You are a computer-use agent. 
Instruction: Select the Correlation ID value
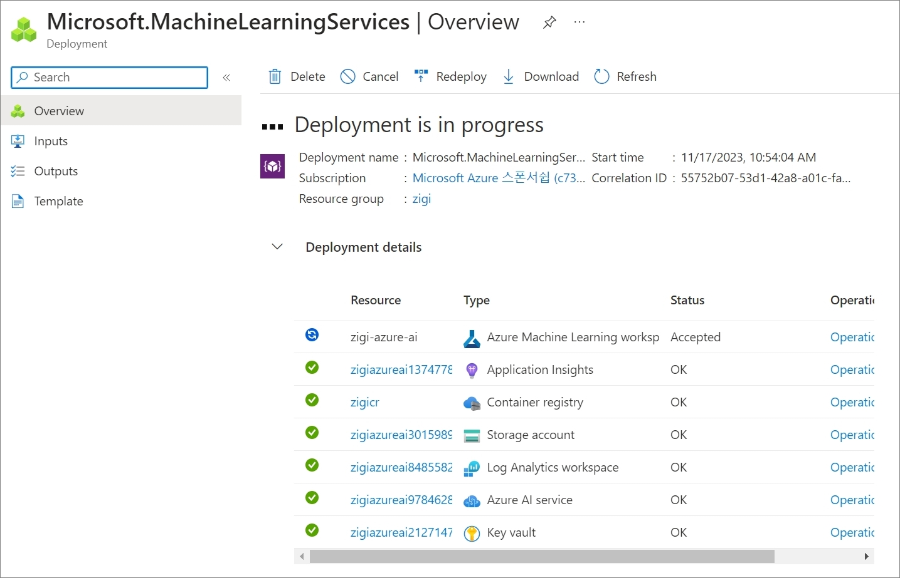766,178
